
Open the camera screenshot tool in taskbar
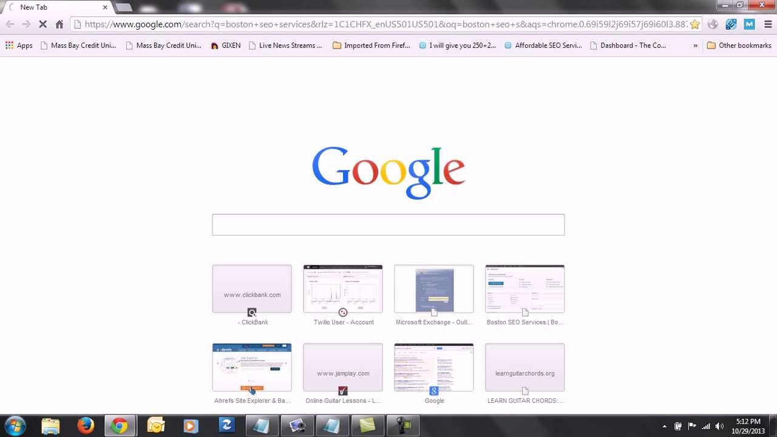[x=297, y=426]
